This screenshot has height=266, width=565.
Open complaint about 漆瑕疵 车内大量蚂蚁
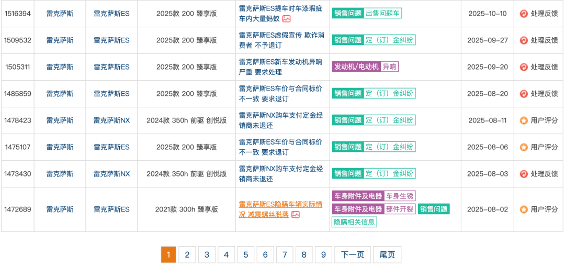[281, 14]
